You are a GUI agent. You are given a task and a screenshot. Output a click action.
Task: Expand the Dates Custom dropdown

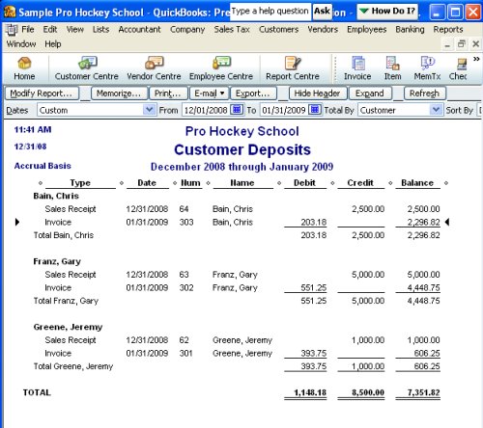click(149, 110)
